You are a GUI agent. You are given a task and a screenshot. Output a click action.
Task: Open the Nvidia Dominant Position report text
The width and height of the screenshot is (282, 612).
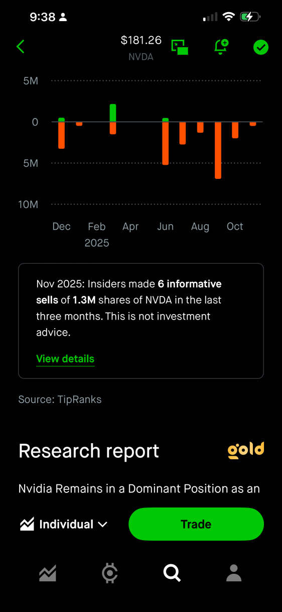[139, 488]
